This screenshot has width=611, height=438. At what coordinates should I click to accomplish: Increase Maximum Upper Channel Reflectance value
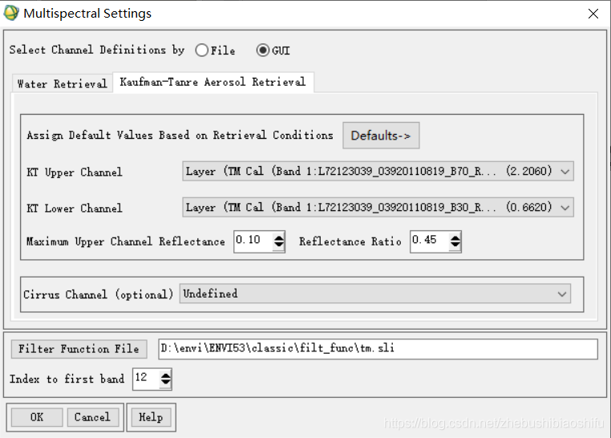pos(278,237)
